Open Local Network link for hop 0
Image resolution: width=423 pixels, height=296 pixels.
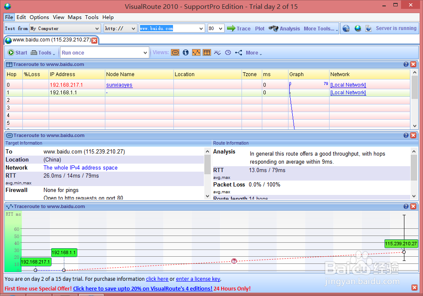tap(348, 85)
